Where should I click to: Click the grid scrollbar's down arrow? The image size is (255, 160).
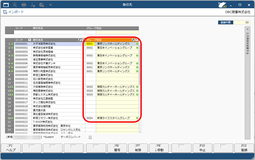click(140, 132)
